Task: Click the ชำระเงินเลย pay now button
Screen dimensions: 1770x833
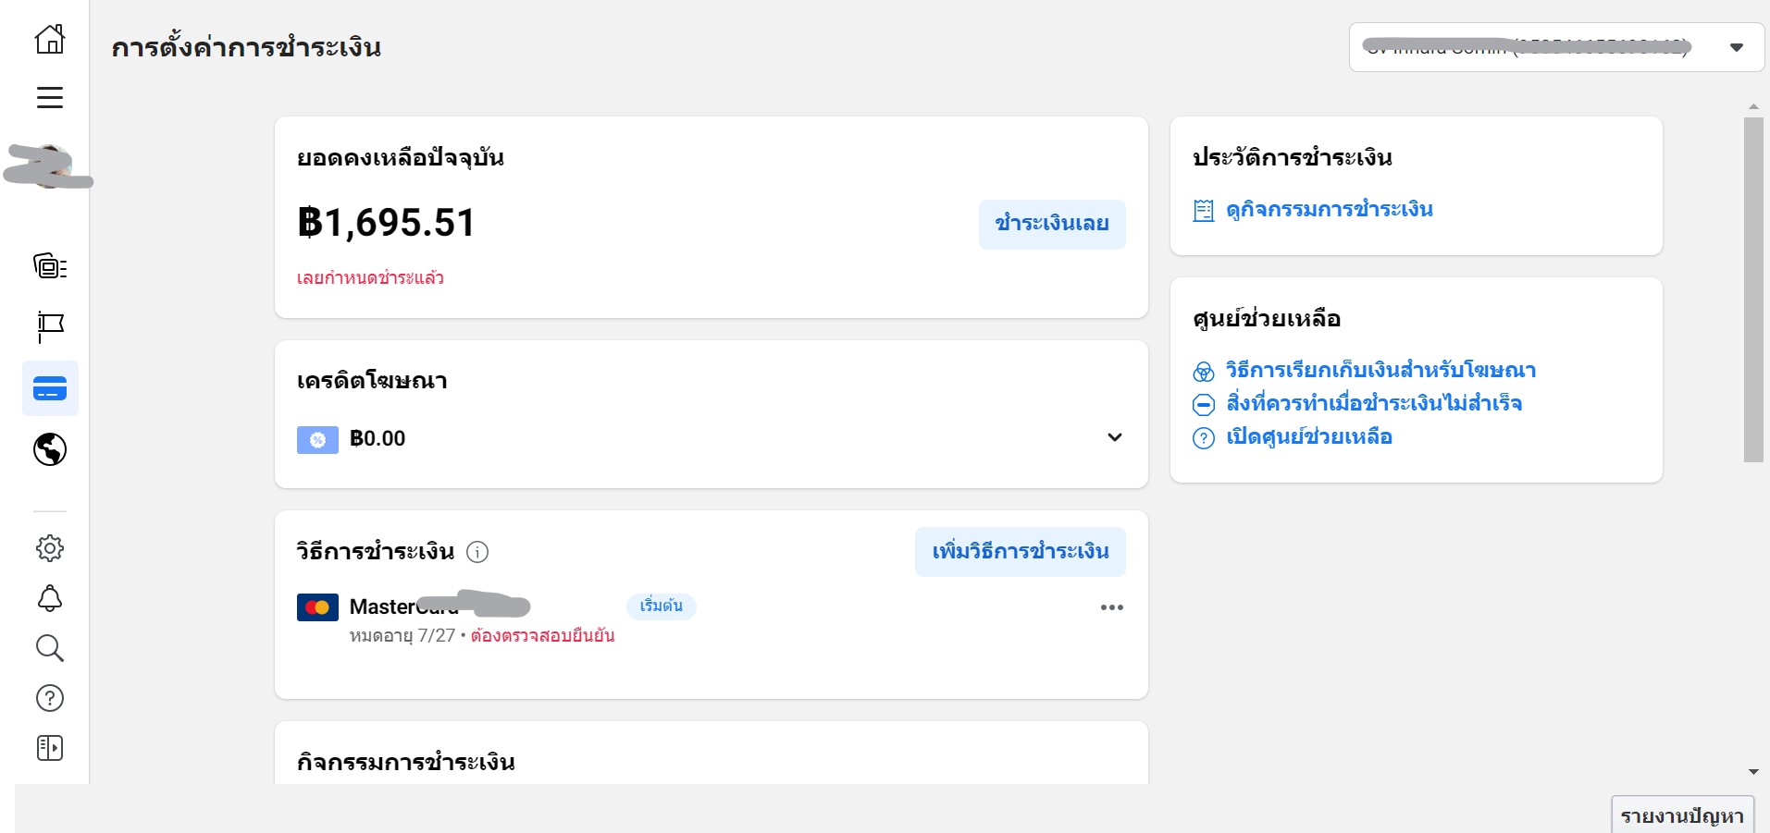Action: [1052, 224]
